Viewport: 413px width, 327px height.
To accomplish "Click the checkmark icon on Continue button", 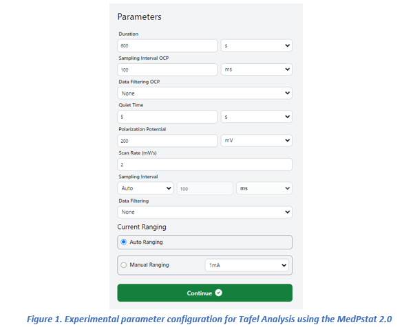I will coord(218,293).
